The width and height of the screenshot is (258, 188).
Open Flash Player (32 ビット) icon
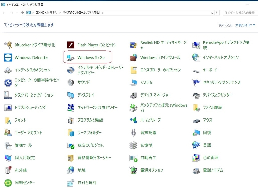[71, 45]
